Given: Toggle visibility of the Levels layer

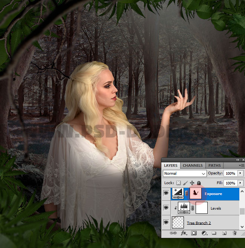Looking at the screenshot, I should coord(166,208).
